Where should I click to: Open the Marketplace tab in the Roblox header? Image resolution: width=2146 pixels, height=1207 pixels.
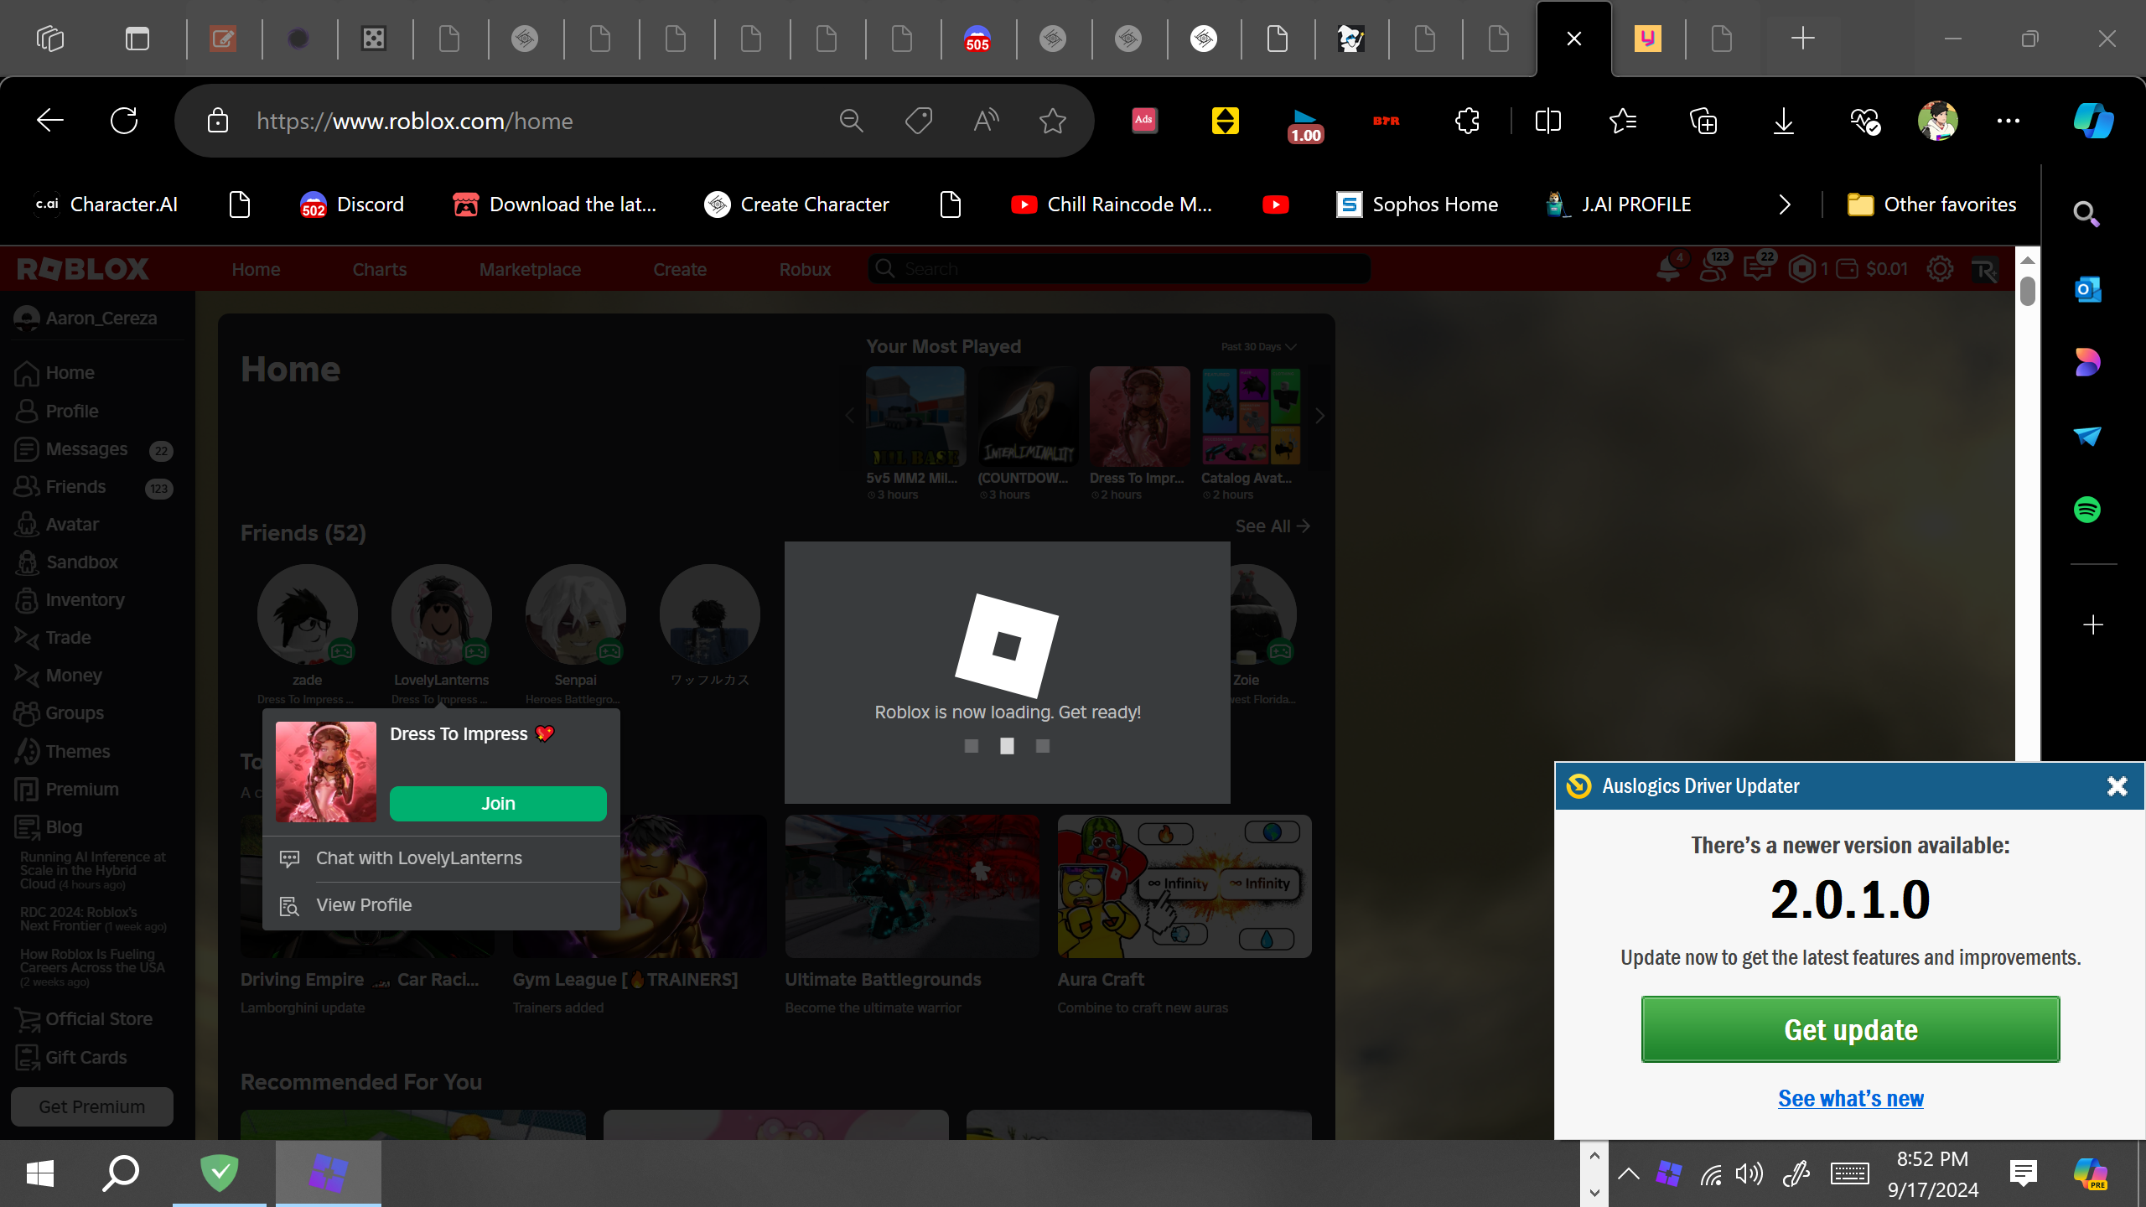point(530,269)
